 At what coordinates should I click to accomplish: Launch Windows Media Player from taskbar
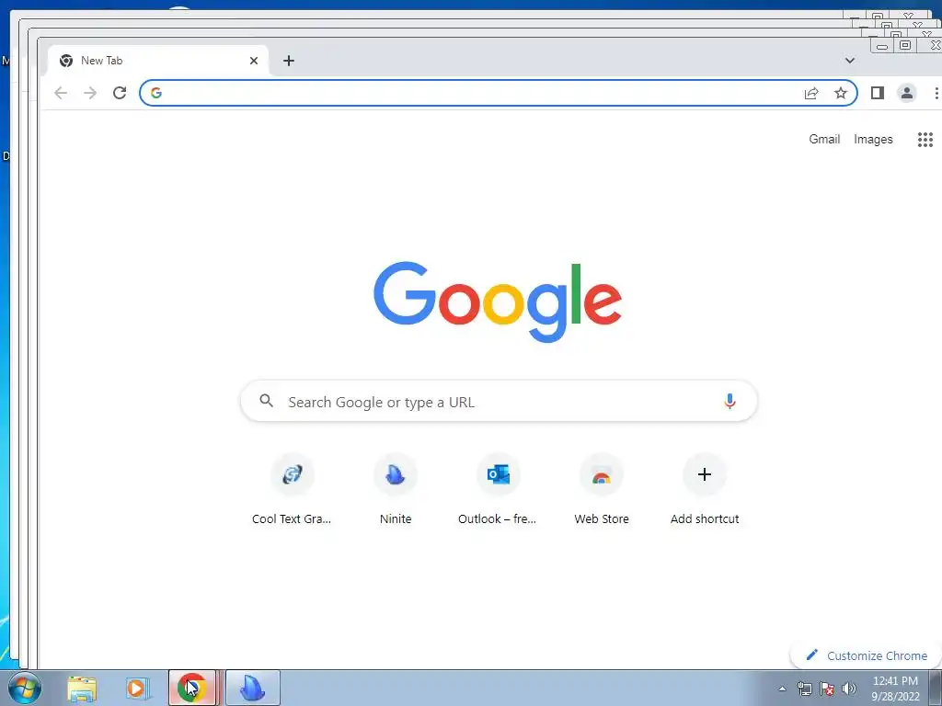138,689
